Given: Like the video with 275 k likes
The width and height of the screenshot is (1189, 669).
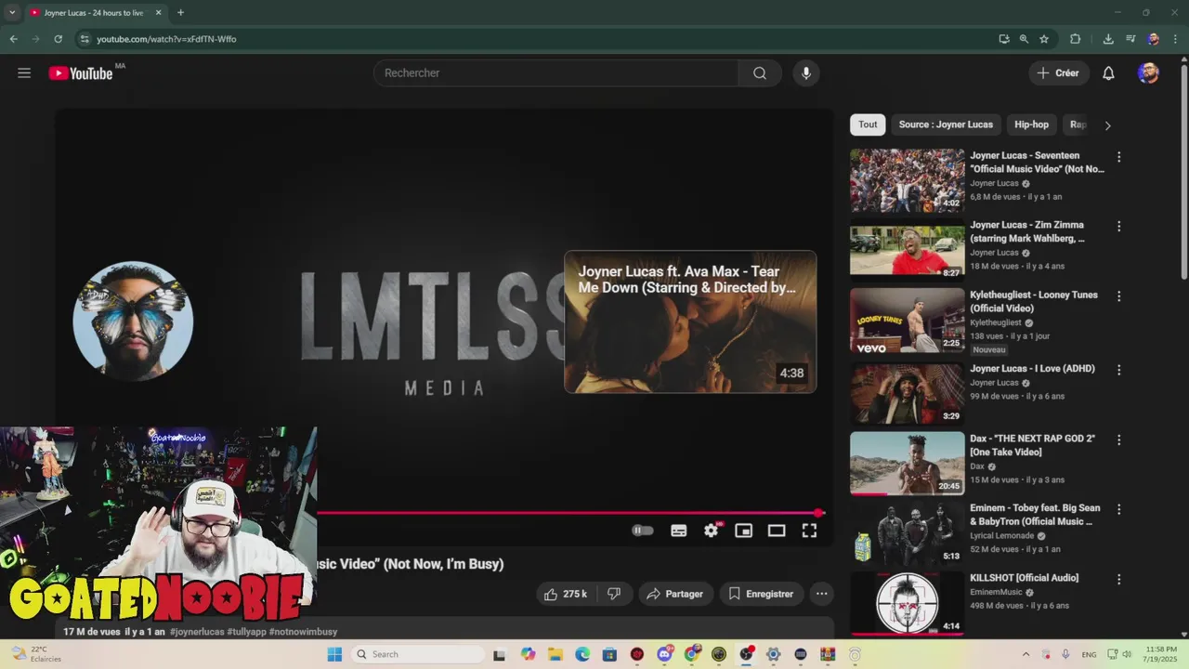Looking at the screenshot, I should click(565, 594).
